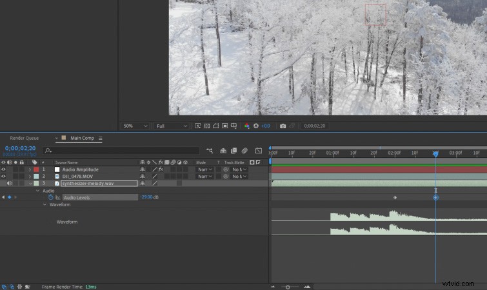Viewport: 487px width, 290px height.
Task: Open track matte dropdown for DJI_0478.MOV
Action: [239, 176]
